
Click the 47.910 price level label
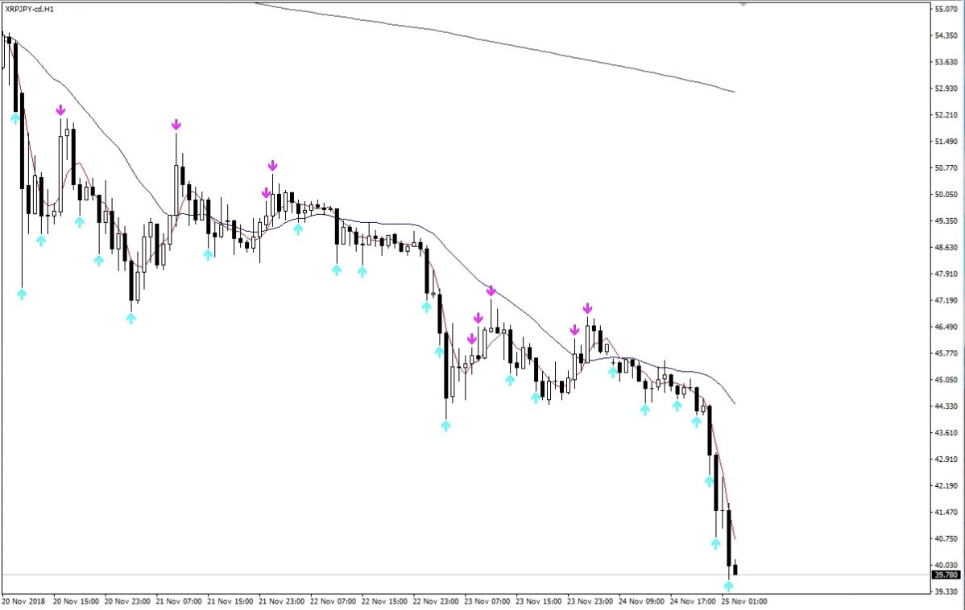946,274
